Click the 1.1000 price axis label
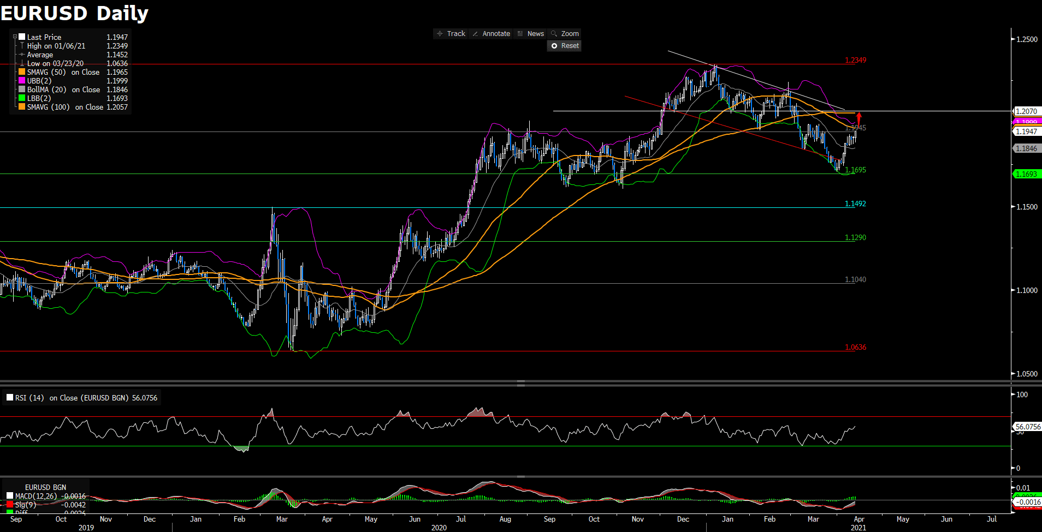The width and height of the screenshot is (1042, 532). coord(1027,290)
